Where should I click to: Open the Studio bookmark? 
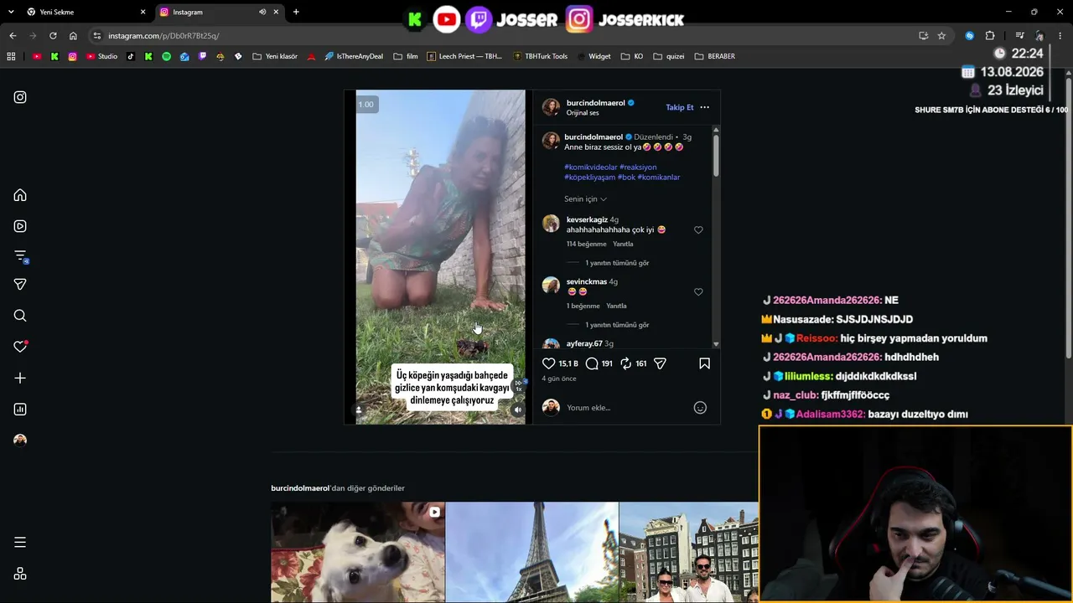tap(102, 56)
